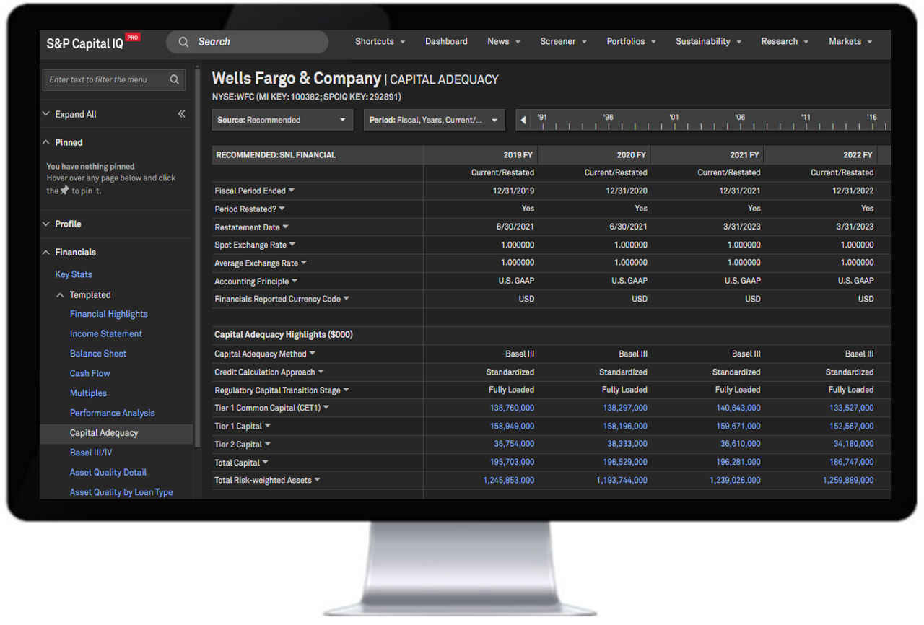Click the '06 marker on the timeline
The width and height of the screenshot is (924, 625).
[740, 118]
